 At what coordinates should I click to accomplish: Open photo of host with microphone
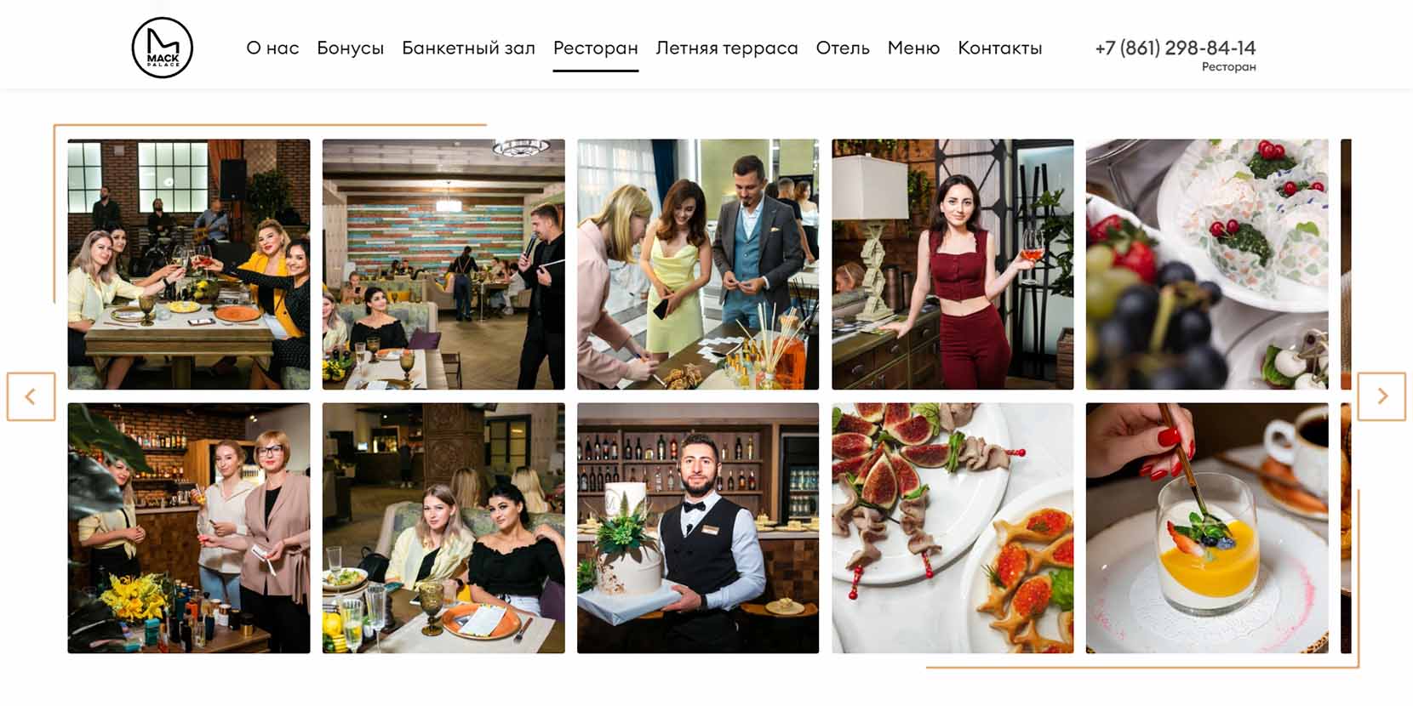(x=443, y=265)
